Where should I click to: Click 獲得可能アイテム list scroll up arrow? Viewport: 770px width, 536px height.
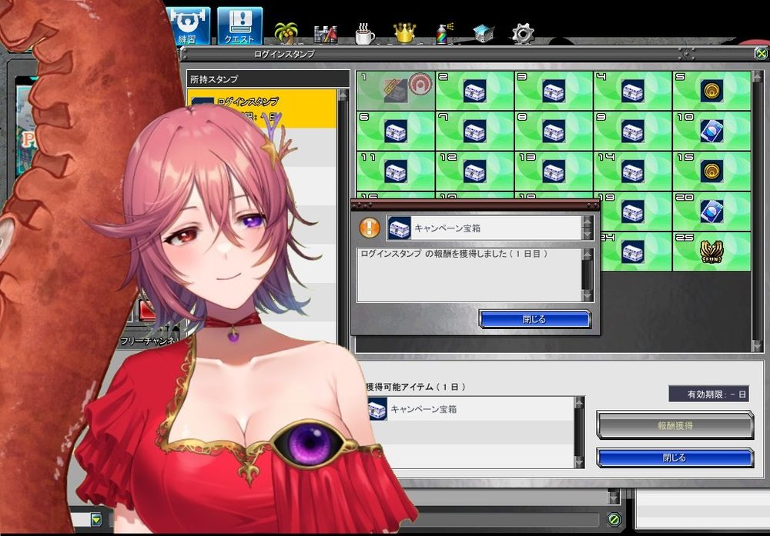pyautogui.click(x=579, y=403)
